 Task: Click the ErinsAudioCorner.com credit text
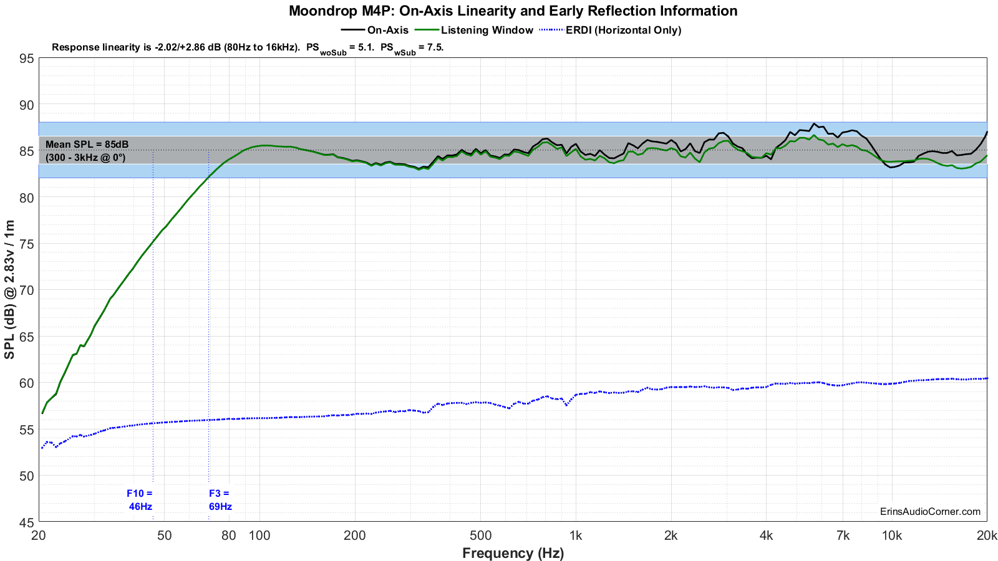930,511
